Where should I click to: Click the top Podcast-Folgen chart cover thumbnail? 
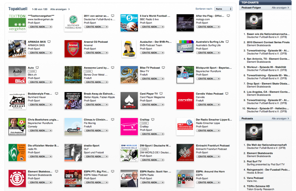(254, 21)
